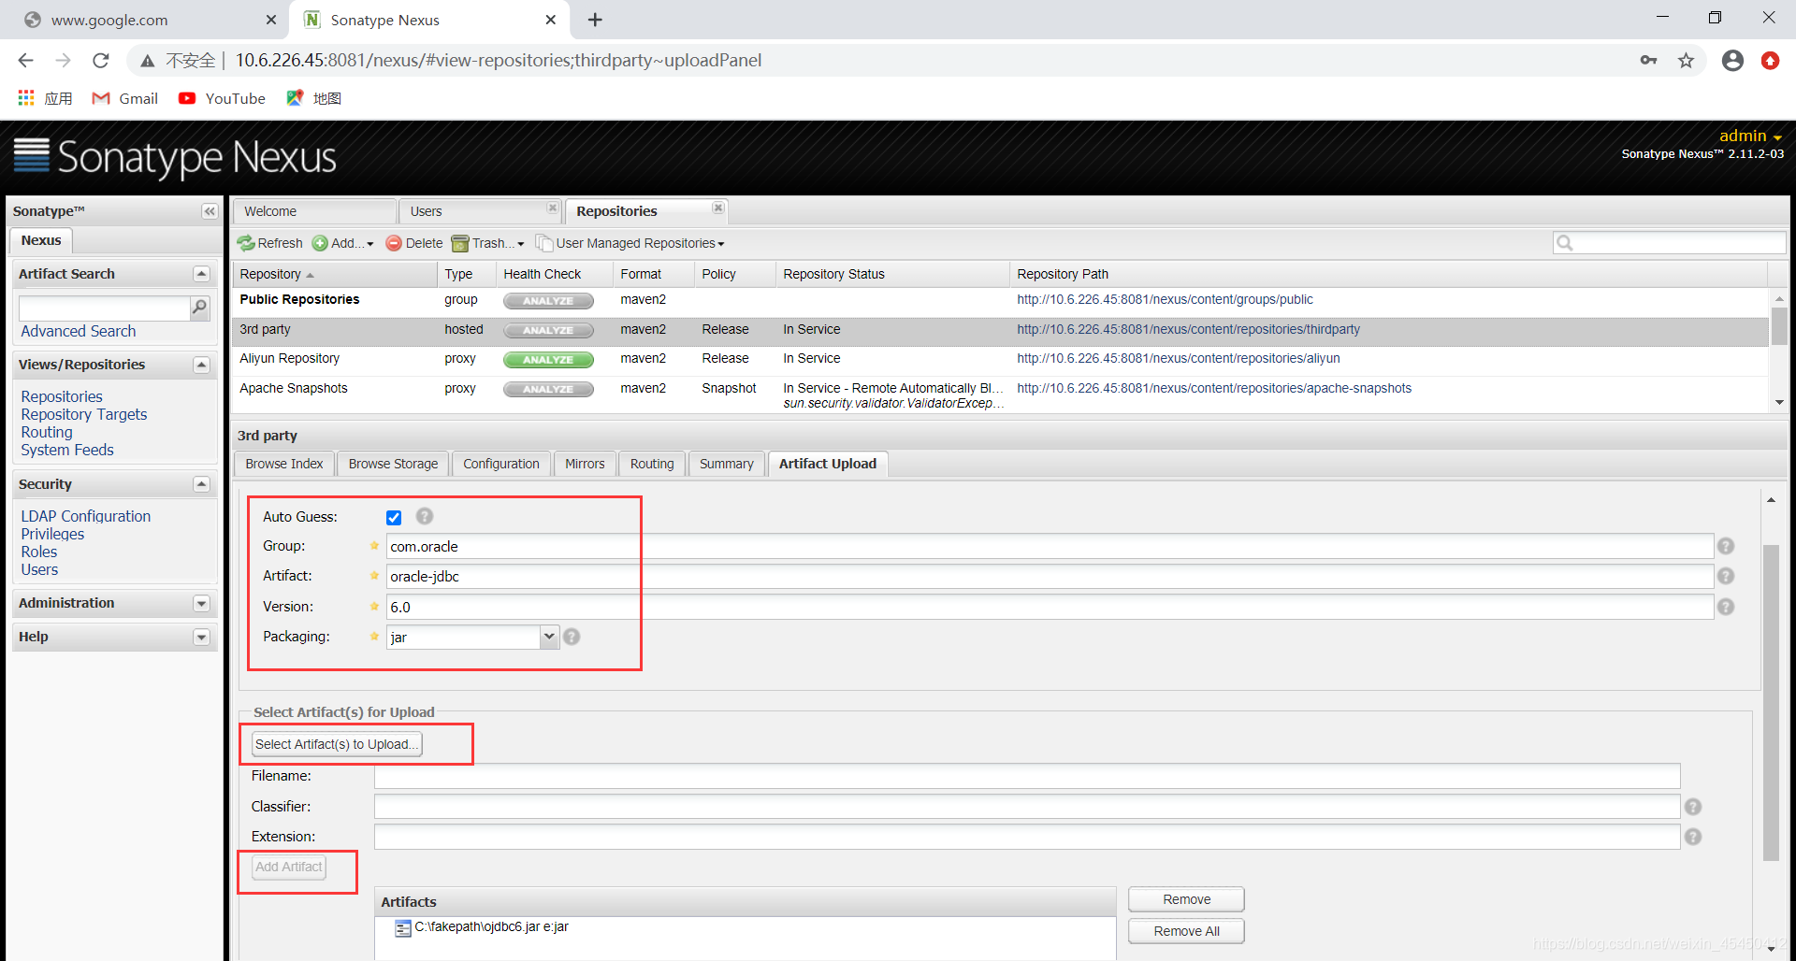Image resolution: width=1796 pixels, height=961 pixels.
Task: Open LDAP Configuration link
Action: point(86,516)
